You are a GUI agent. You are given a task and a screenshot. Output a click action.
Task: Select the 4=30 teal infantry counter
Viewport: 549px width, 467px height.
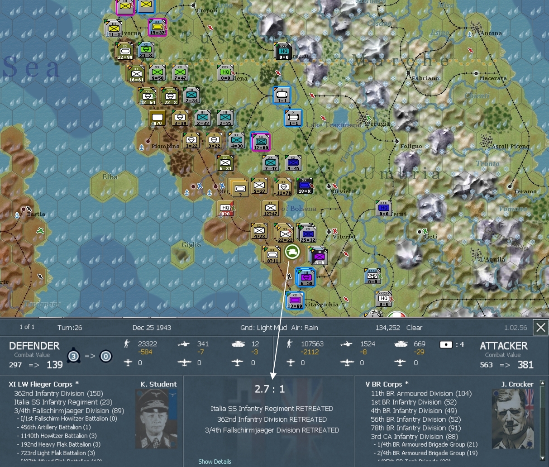tap(237, 140)
